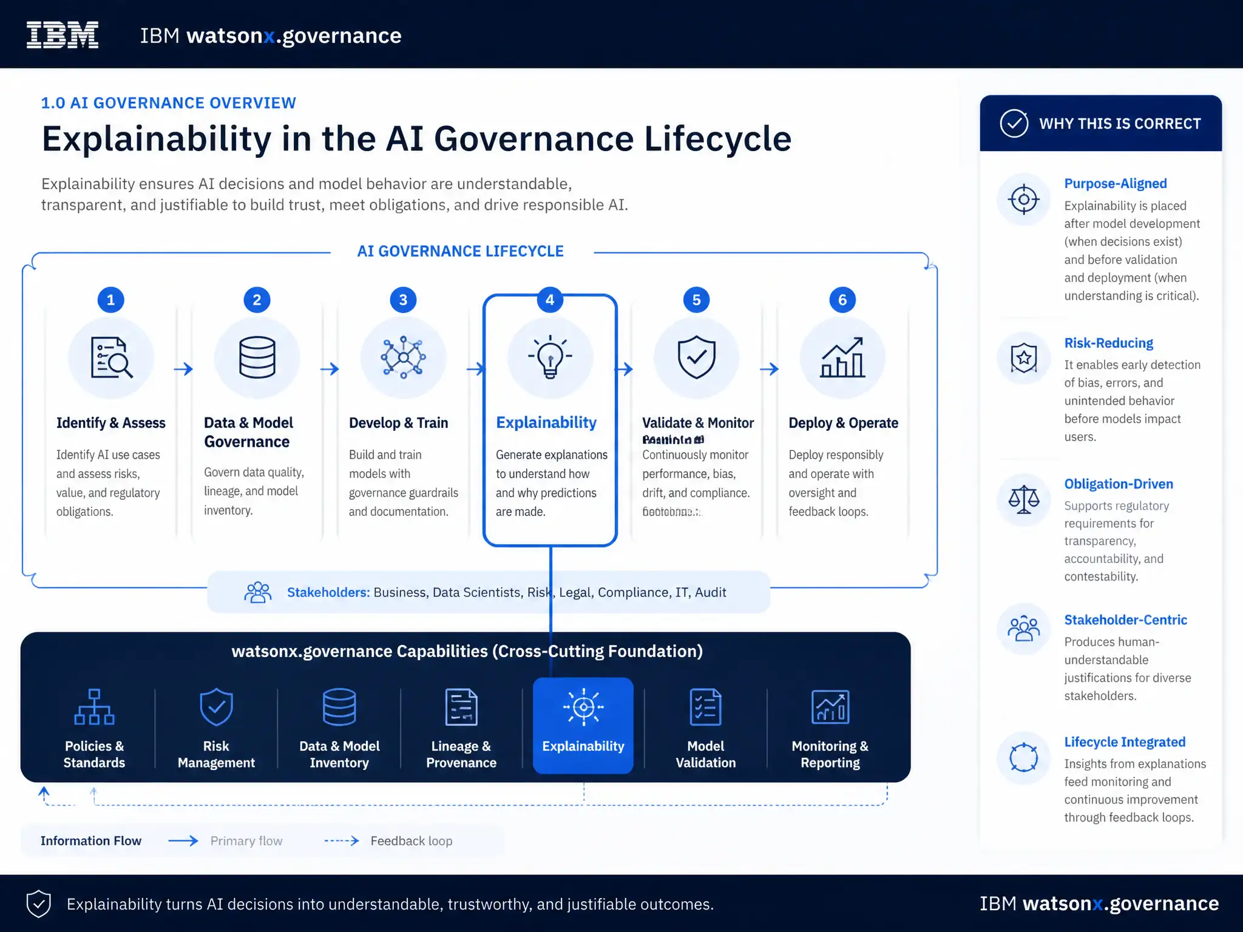1243x932 pixels.
Task: Click the Why This Is Correct panel header
Action: pyautogui.click(x=1100, y=123)
